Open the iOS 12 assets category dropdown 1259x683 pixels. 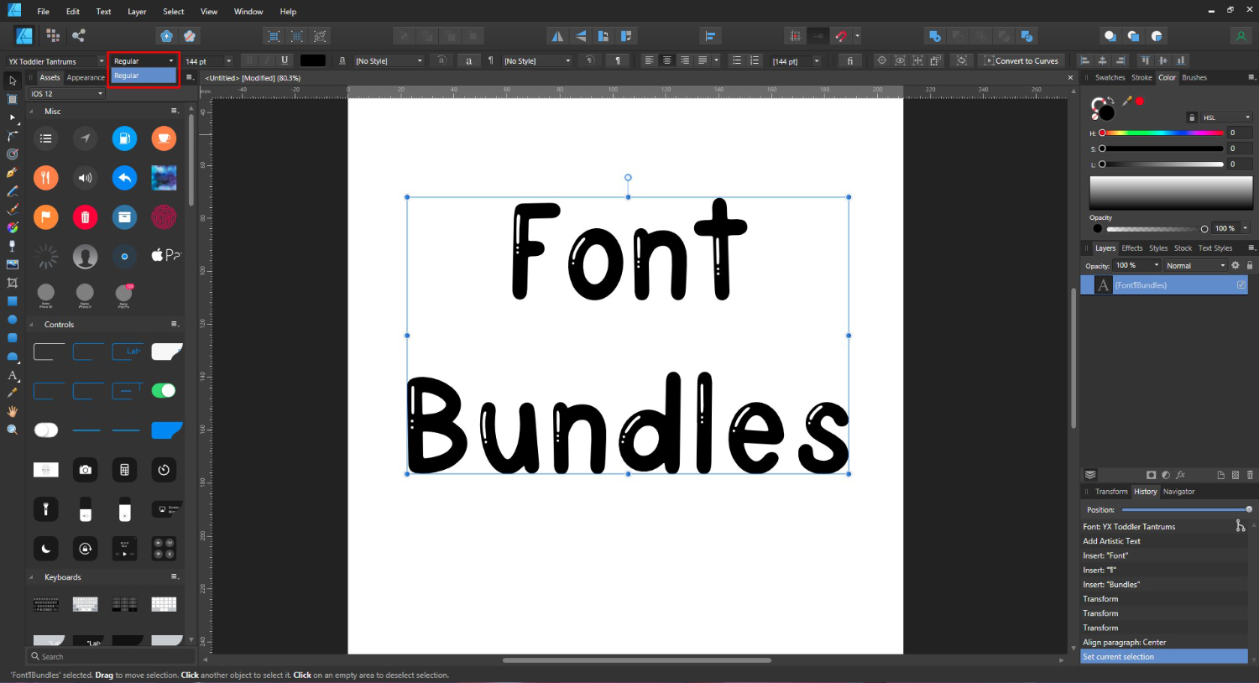(66, 94)
